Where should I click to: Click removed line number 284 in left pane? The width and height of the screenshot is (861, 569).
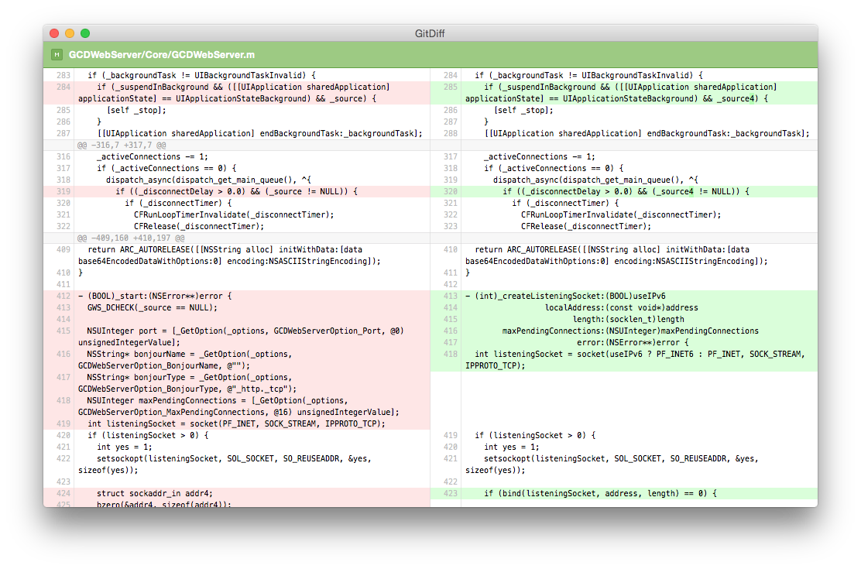63,87
